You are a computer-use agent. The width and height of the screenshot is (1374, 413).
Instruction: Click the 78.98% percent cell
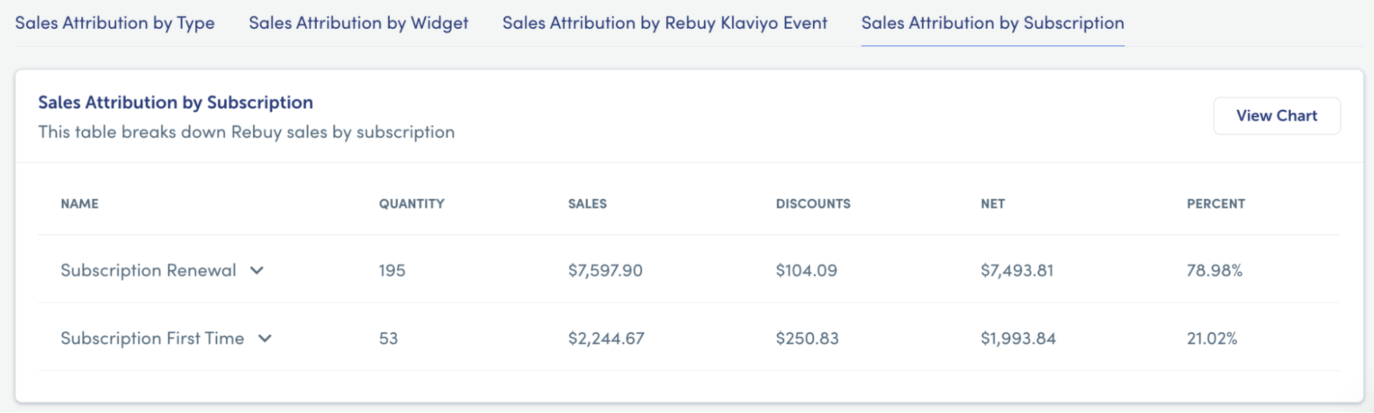(x=1215, y=270)
